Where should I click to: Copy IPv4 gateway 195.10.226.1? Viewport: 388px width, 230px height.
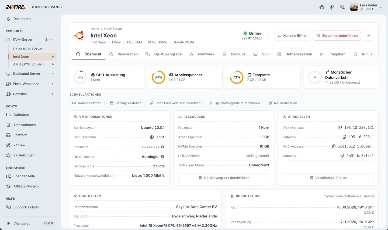pos(344,137)
